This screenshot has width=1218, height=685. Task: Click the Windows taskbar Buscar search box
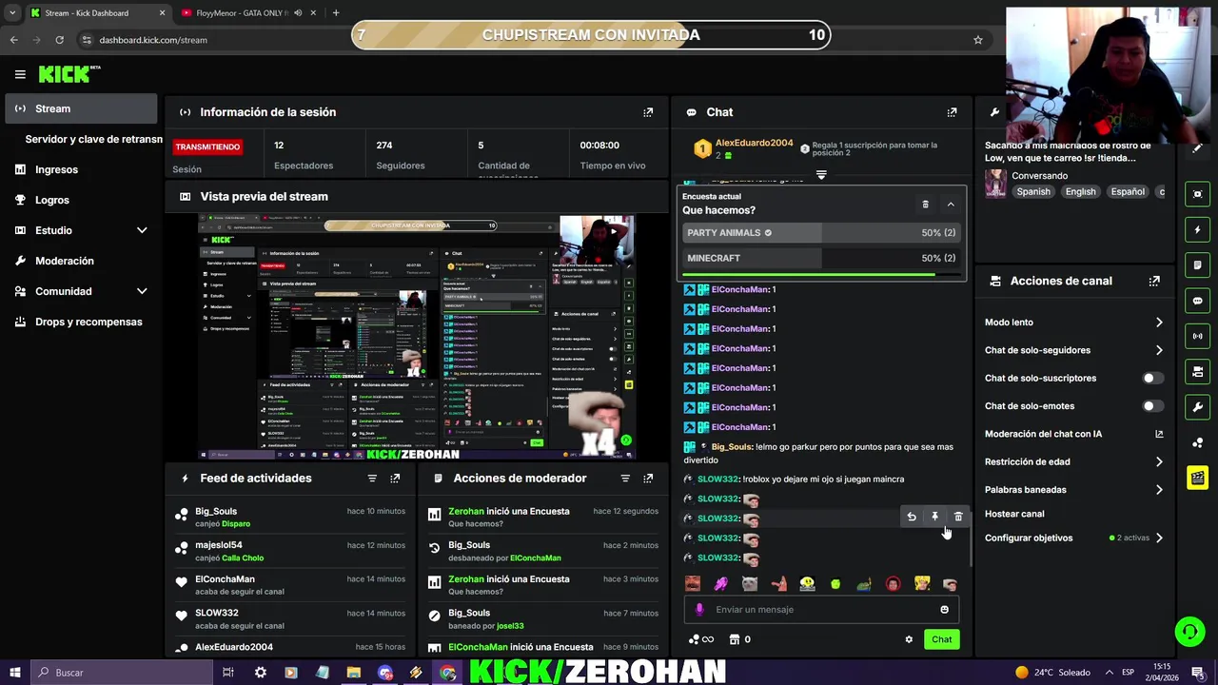(x=122, y=673)
